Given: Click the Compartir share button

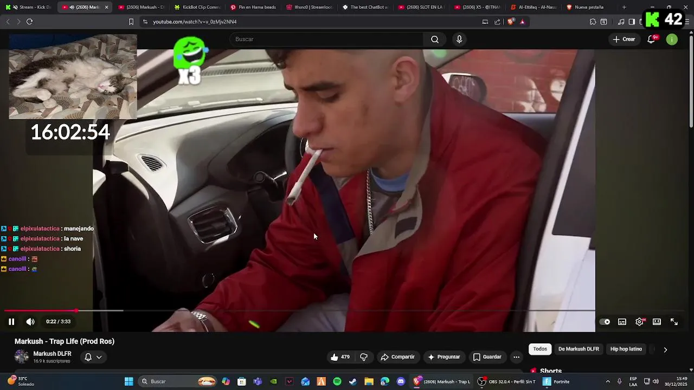Looking at the screenshot, I should tap(397, 357).
